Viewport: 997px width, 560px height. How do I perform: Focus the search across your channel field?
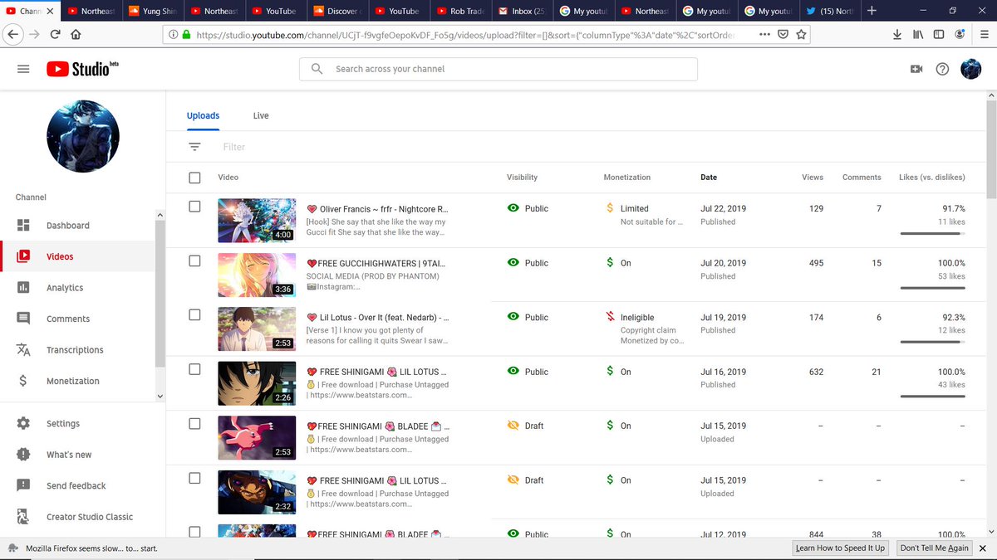point(498,69)
